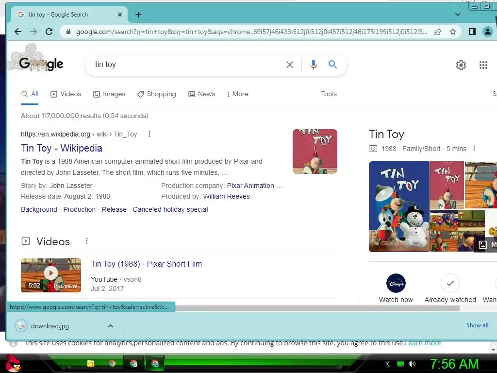
Task: Open the Chrome profile avatar menu
Action: coord(487,32)
